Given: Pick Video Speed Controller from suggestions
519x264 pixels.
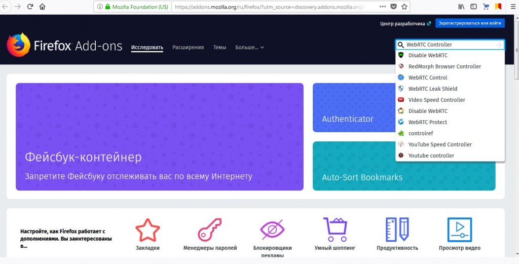Looking at the screenshot, I should 436,100.
